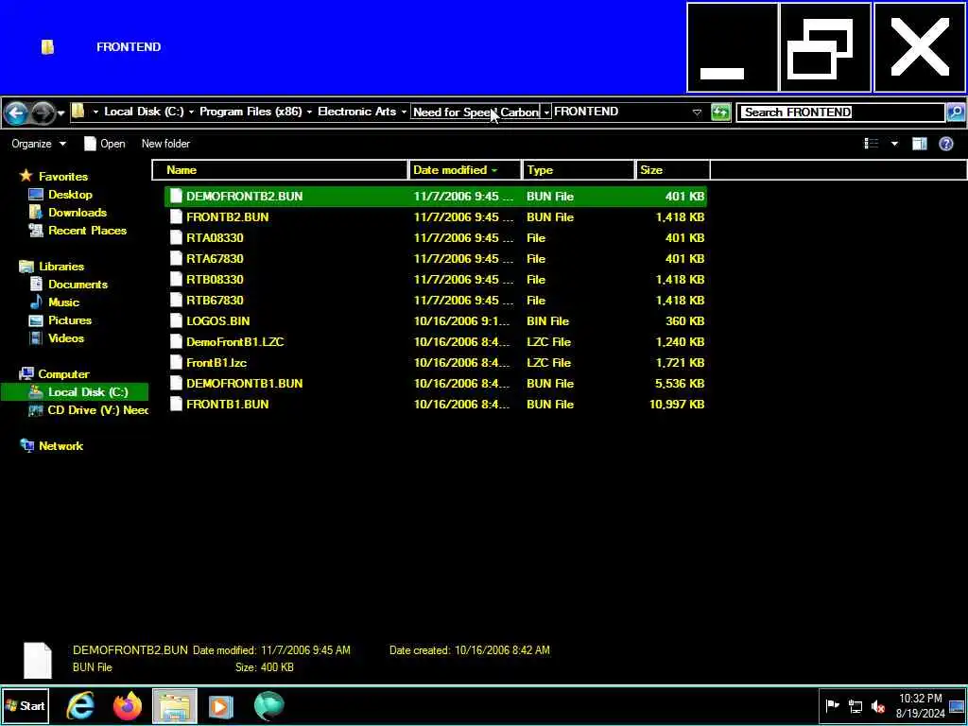Image resolution: width=968 pixels, height=726 pixels.
Task: Launch Internet Explorer from the taskbar
Action: tap(81, 705)
